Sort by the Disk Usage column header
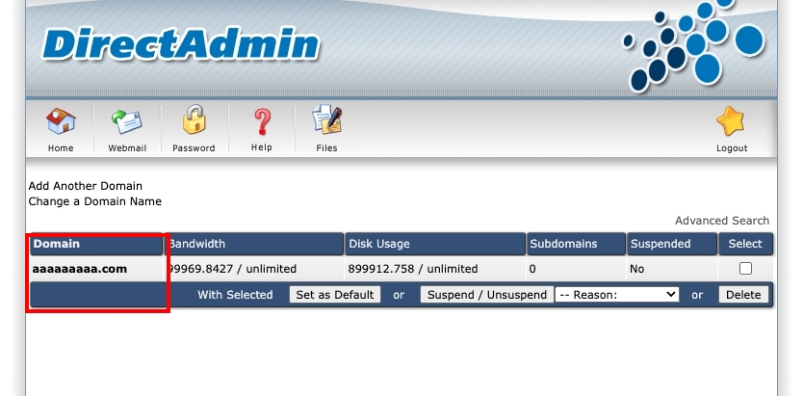The height and width of the screenshot is (396, 803). tap(435, 244)
